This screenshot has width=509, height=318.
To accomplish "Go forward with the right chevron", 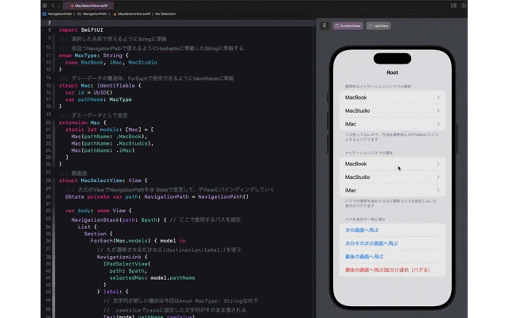I will [x=59, y=6].
